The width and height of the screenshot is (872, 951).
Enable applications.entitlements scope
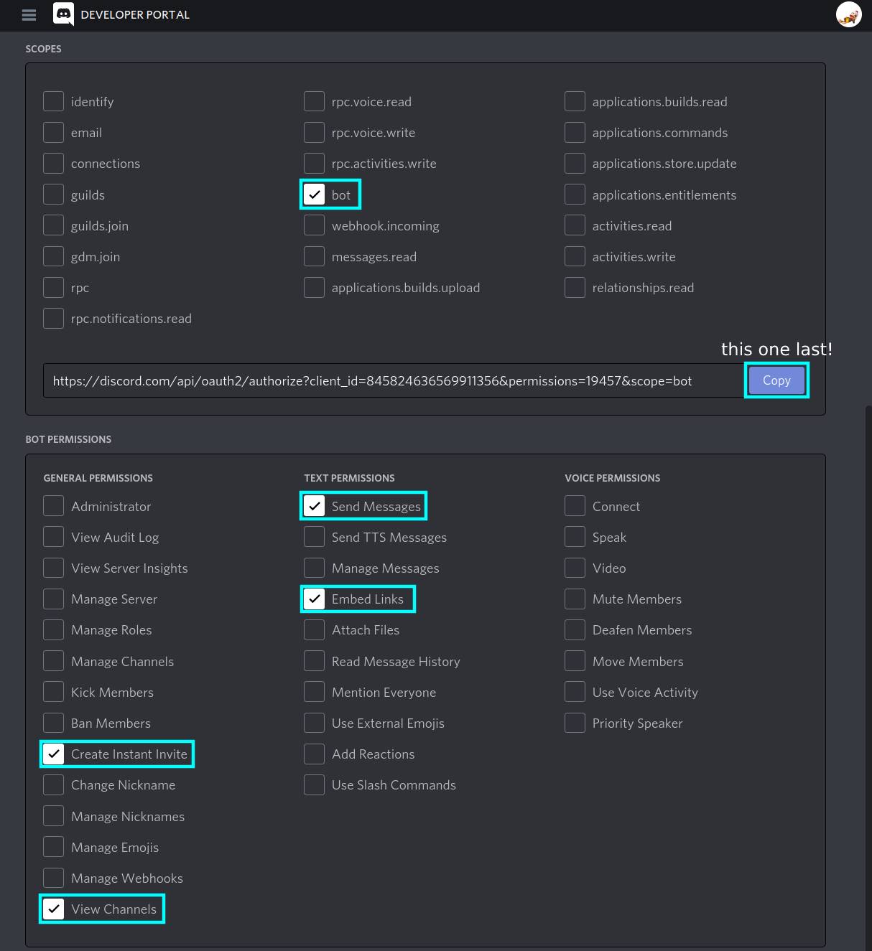click(575, 195)
